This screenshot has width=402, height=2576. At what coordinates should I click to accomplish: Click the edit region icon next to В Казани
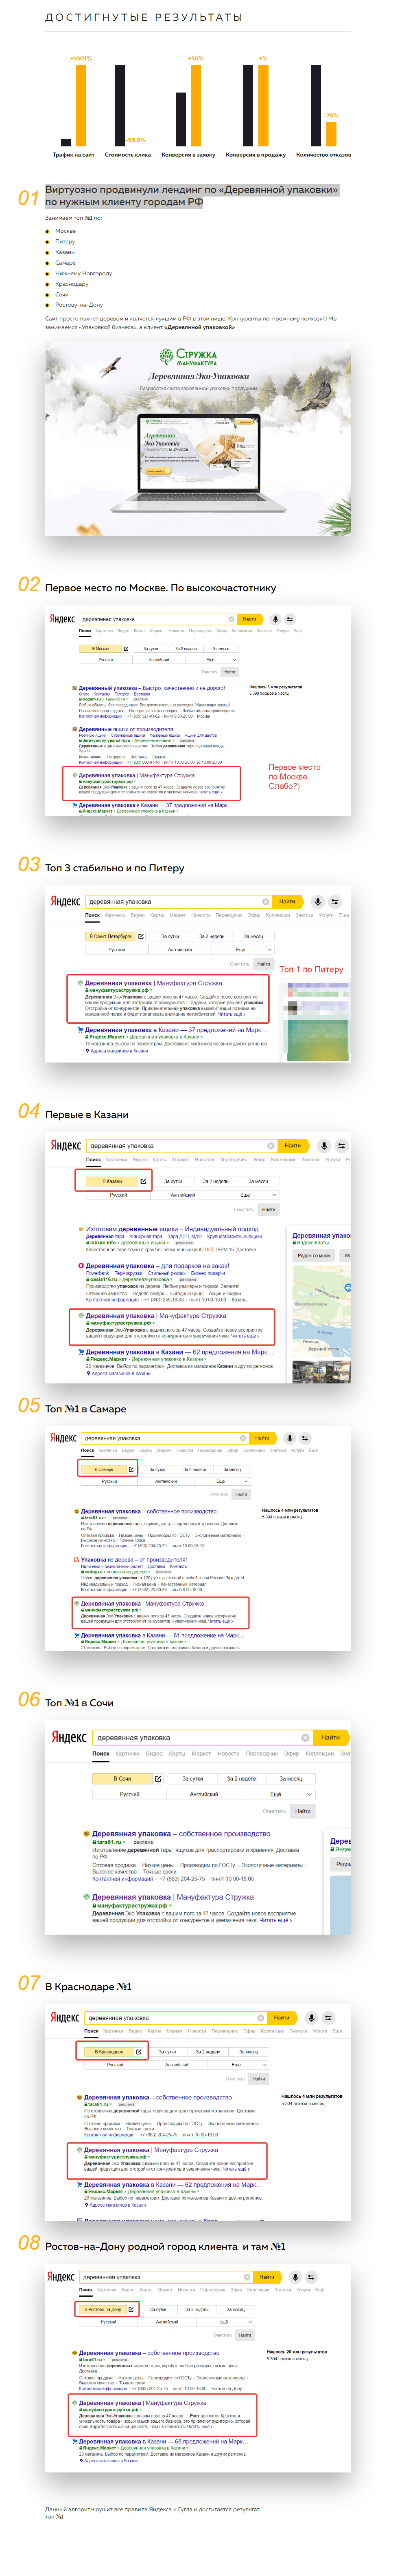point(143,1181)
